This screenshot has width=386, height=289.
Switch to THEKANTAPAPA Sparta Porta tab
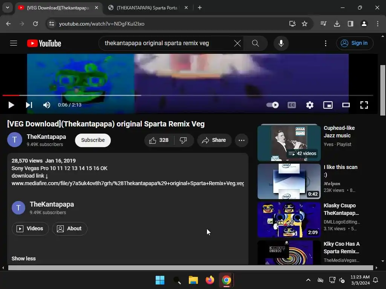pyautogui.click(x=147, y=8)
